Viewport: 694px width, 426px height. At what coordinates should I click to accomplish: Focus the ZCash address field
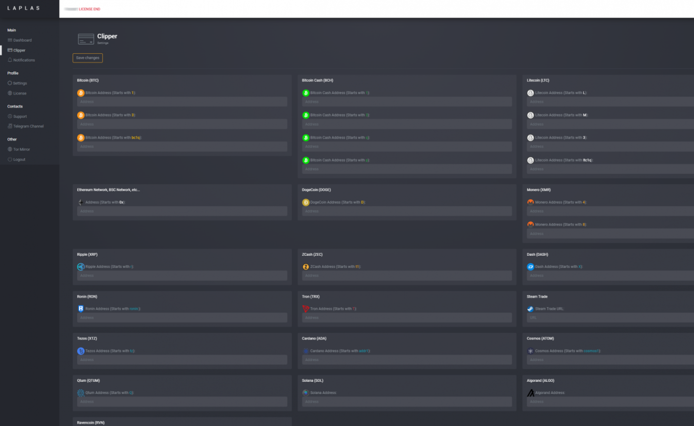pyautogui.click(x=407, y=276)
